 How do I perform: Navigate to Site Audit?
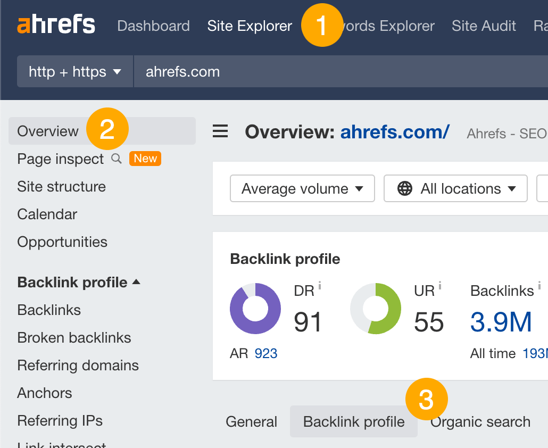coord(484,26)
